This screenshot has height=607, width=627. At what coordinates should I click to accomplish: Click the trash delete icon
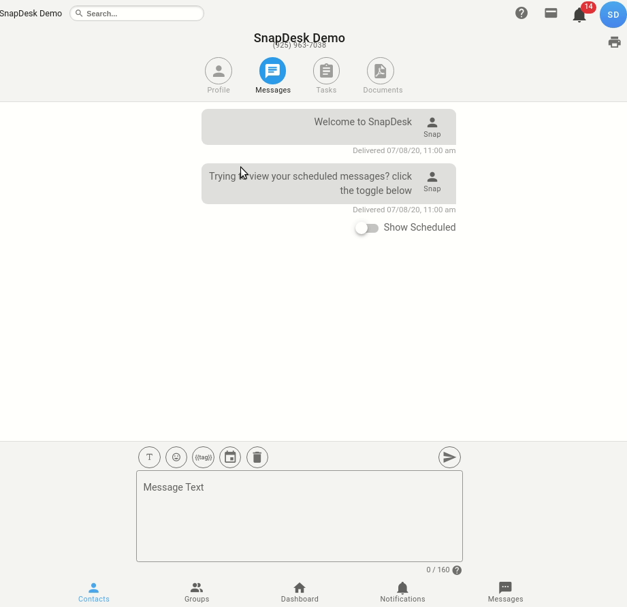(x=257, y=457)
